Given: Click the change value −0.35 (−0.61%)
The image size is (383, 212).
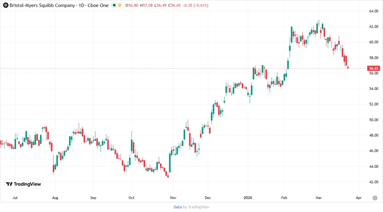Looking at the screenshot, I should [x=195, y=6].
